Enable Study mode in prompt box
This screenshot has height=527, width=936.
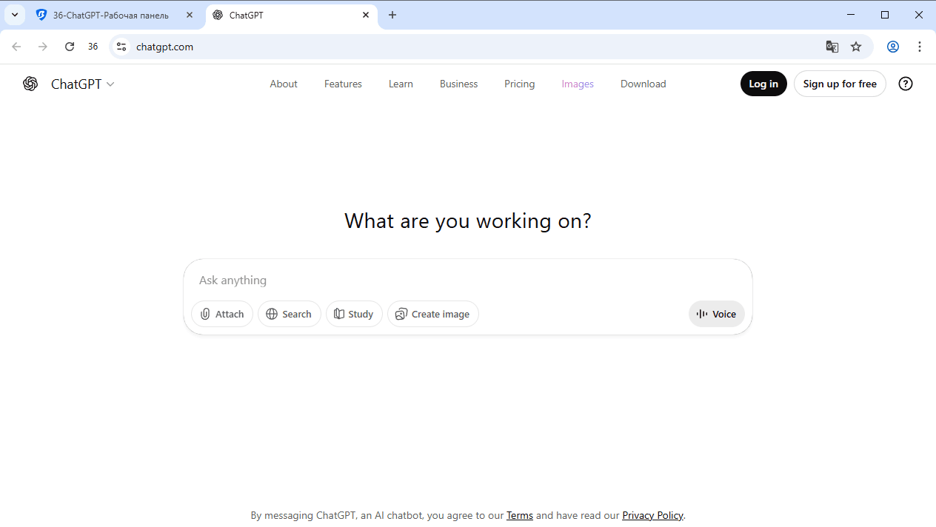click(354, 314)
